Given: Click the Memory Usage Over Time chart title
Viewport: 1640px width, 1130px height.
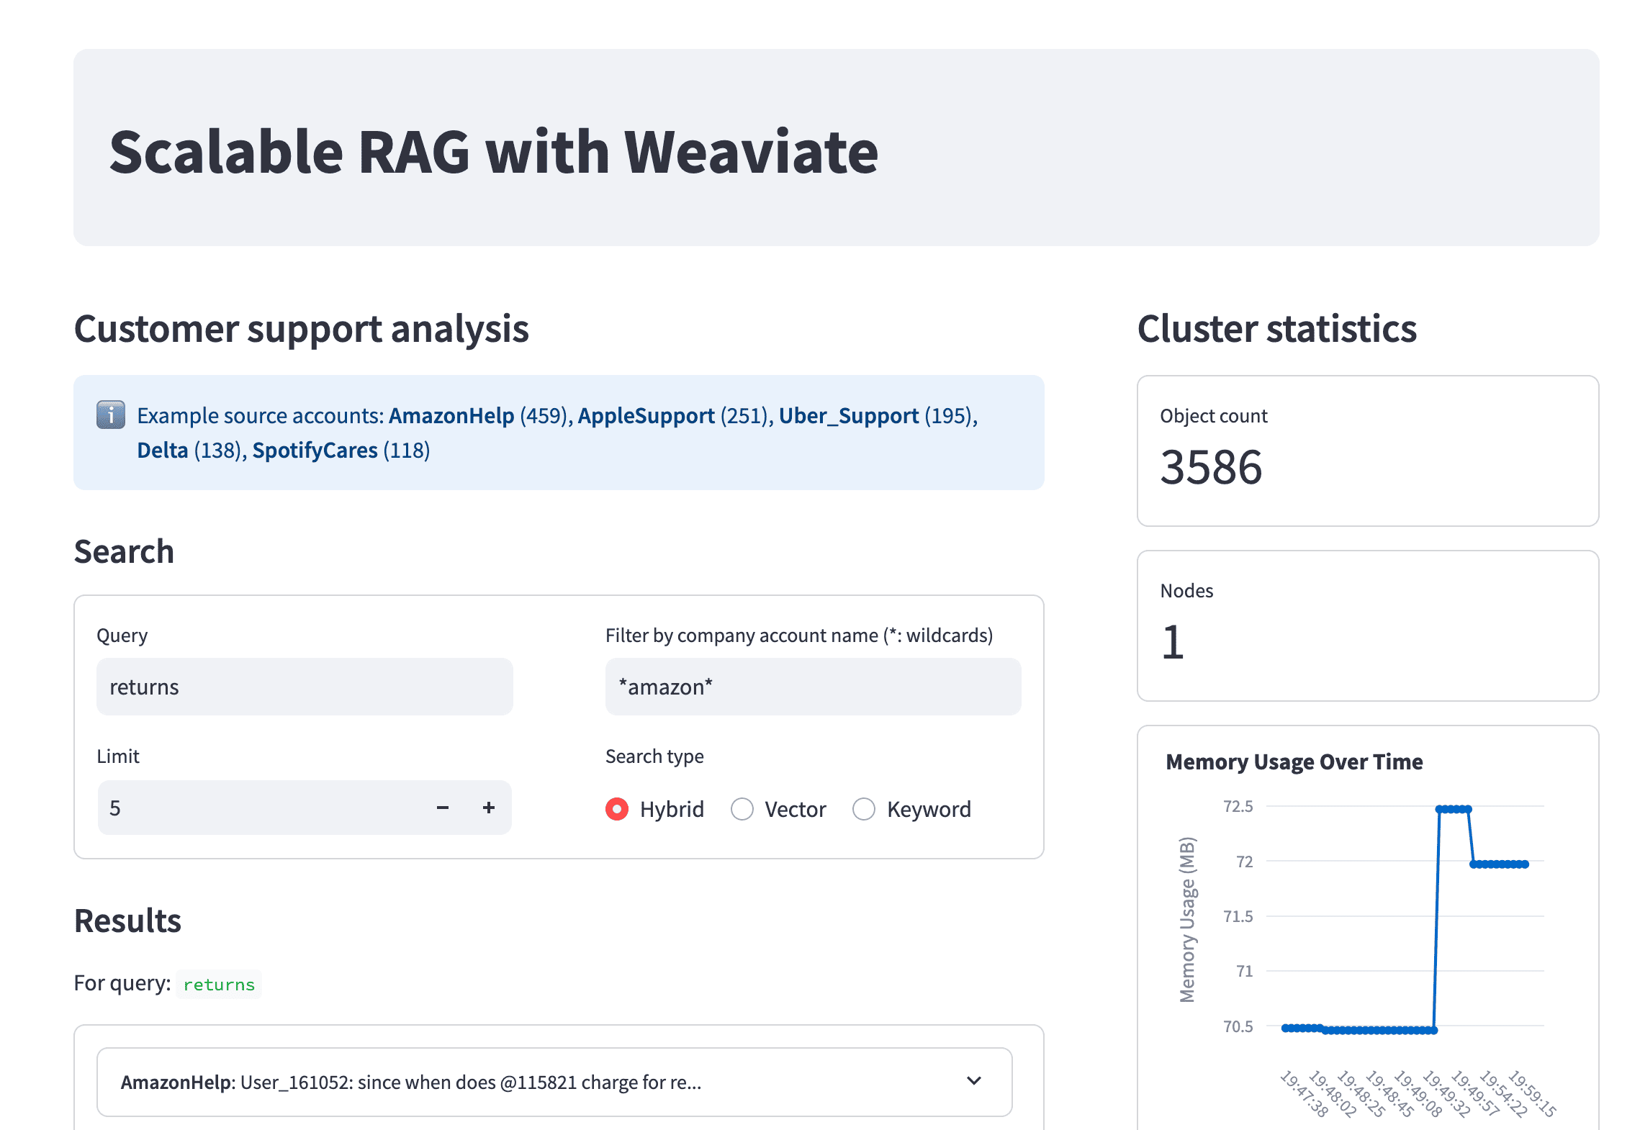Looking at the screenshot, I should point(1294,762).
